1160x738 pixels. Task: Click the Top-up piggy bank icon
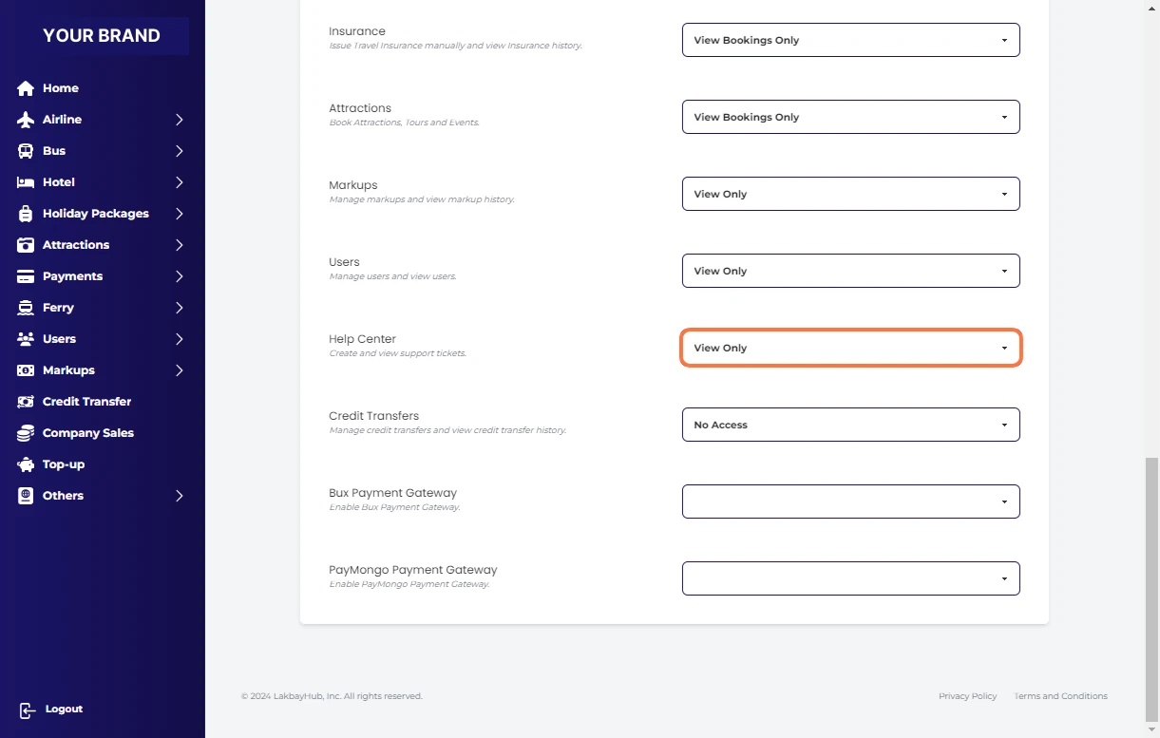26,464
